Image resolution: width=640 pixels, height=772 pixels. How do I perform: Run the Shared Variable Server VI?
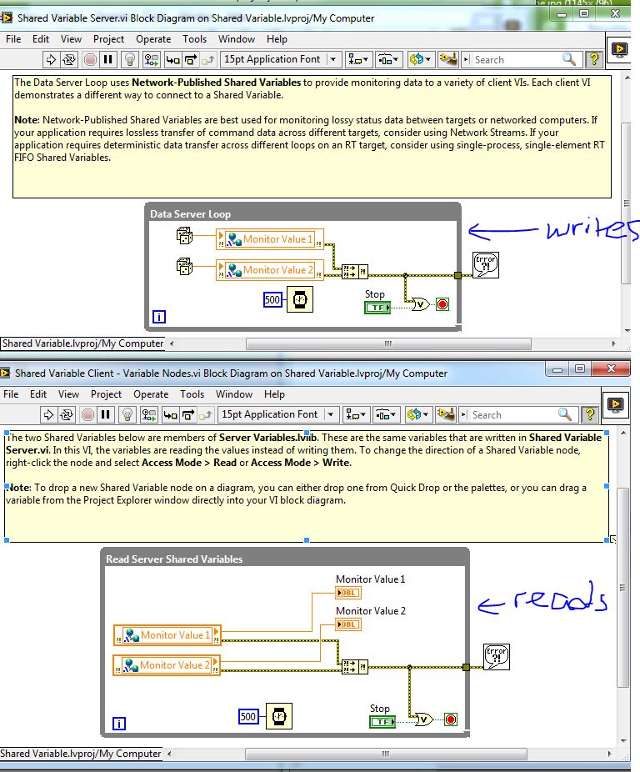(x=50, y=60)
